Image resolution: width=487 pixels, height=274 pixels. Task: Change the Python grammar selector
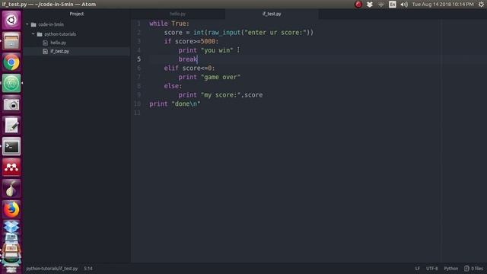pyautogui.click(x=451, y=269)
